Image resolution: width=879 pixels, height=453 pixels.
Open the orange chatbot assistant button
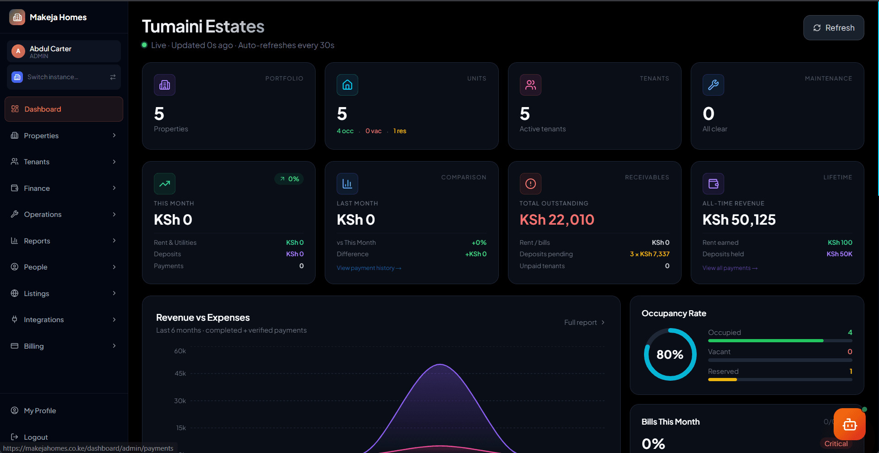[849, 424]
